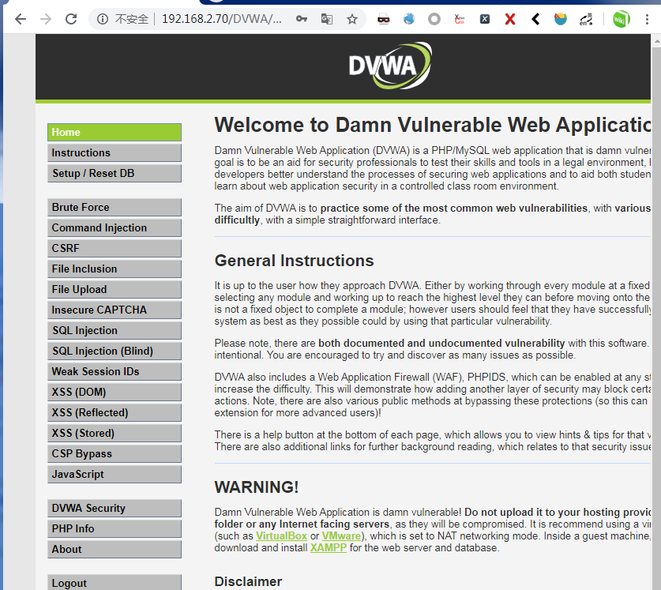661x590 pixels.
Task: Click the browser forward arrow
Action: tap(46, 19)
